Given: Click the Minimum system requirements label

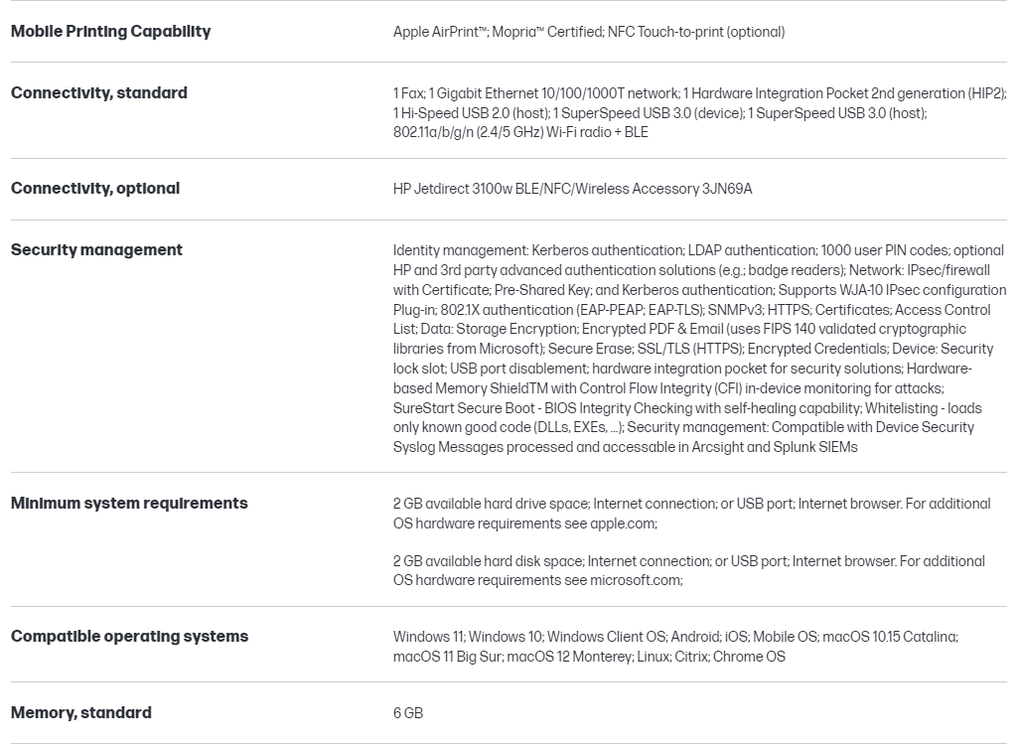Looking at the screenshot, I should (129, 503).
